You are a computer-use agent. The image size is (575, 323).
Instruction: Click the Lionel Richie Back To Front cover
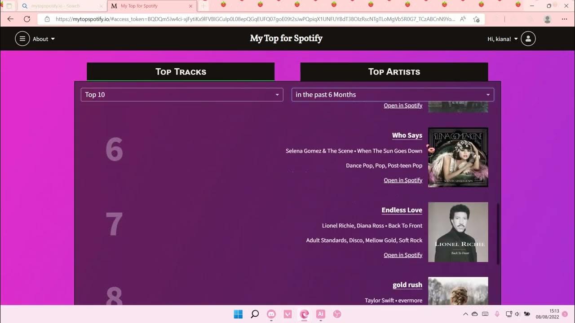pos(458,232)
